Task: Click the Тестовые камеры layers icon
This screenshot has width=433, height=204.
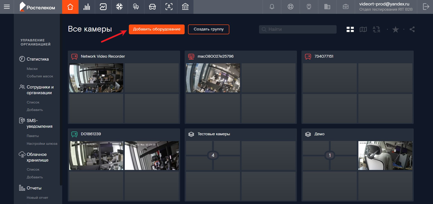Action: click(191, 134)
